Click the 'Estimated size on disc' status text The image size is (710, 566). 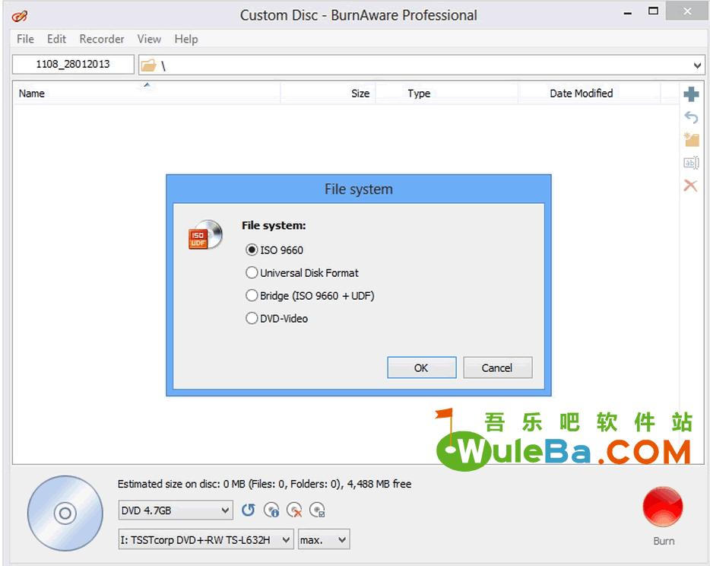click(265, 484)
